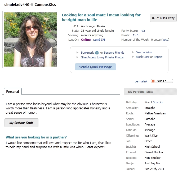Open the send IM link

[x=99, y=40]
